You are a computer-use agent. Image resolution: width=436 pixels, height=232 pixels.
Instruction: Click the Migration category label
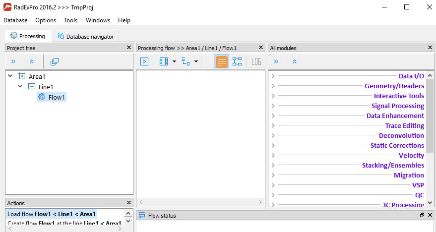pos(409,175)
